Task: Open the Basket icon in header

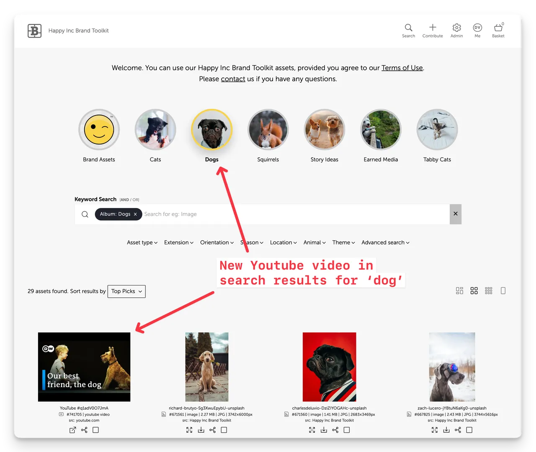Action: tap(498, 28)
